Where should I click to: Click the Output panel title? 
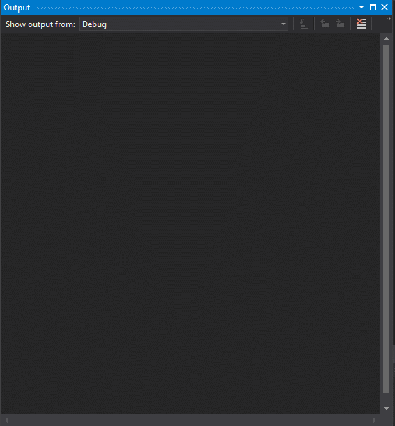point(17,8)
